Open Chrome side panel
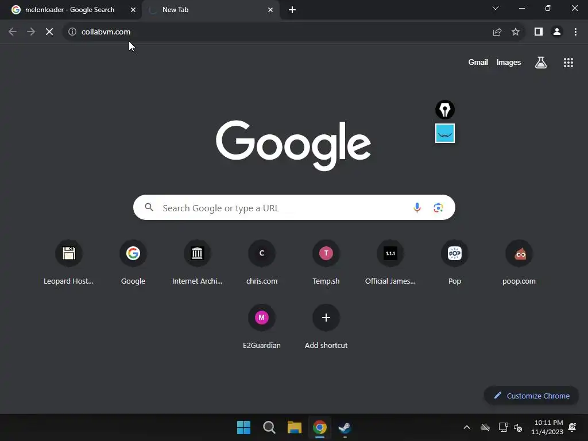 [x=539, y=32]
